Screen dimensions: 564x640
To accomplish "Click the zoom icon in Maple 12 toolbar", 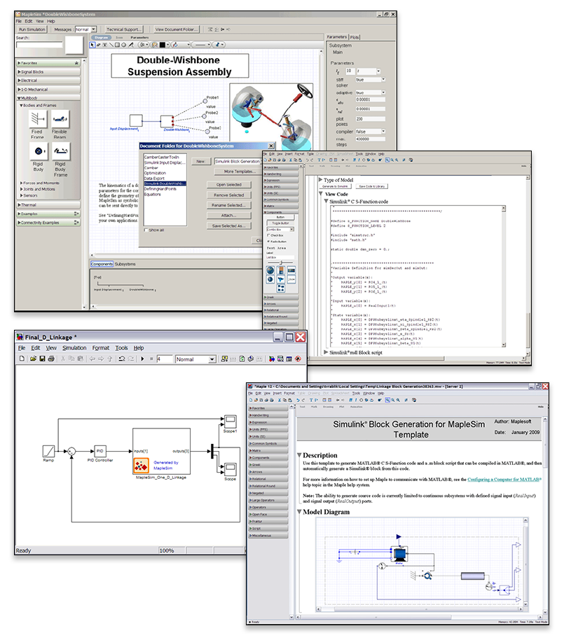I will coord(387,401).
